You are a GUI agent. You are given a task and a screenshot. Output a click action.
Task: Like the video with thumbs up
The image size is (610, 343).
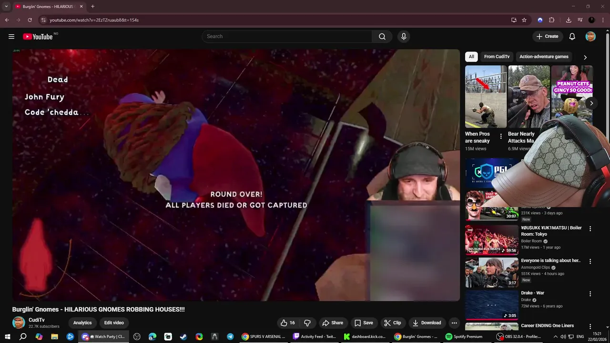287,323
